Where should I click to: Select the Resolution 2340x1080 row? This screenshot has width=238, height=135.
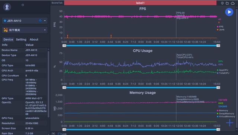pos(24,124)
